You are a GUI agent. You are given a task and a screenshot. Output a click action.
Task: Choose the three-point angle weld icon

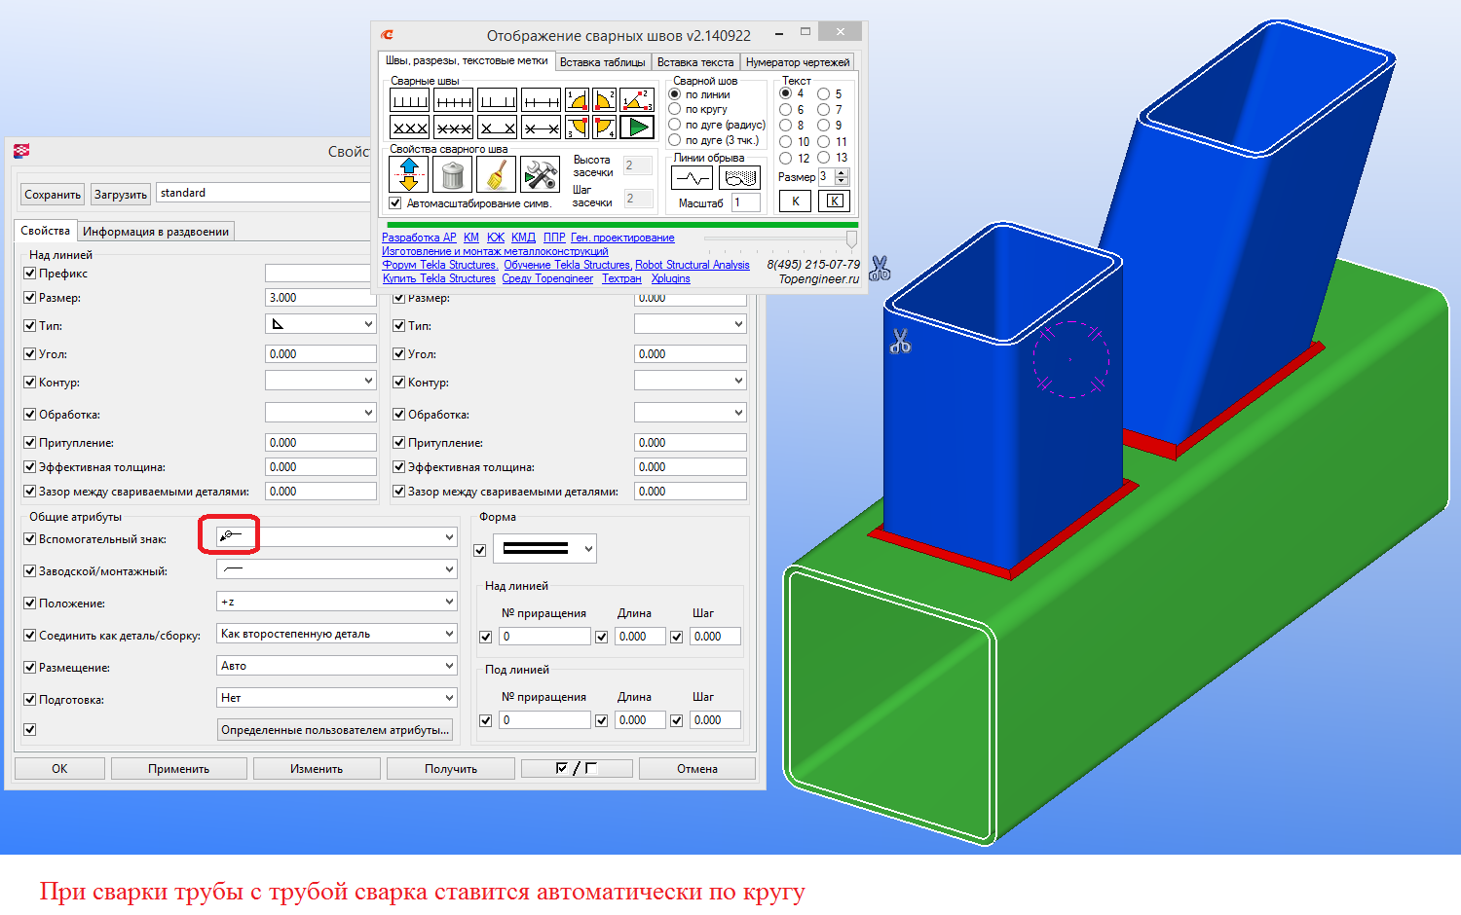637,99
